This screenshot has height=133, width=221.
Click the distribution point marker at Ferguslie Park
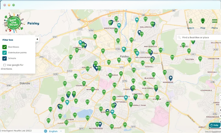[80, 43]
